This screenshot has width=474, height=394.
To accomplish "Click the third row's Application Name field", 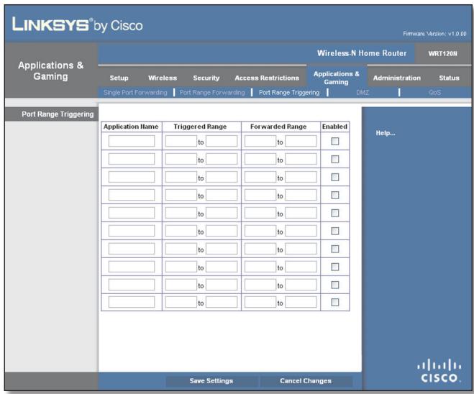I will pos(132,177).
